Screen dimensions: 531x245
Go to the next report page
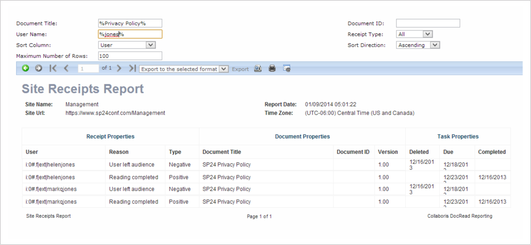(x=119, y=68)
